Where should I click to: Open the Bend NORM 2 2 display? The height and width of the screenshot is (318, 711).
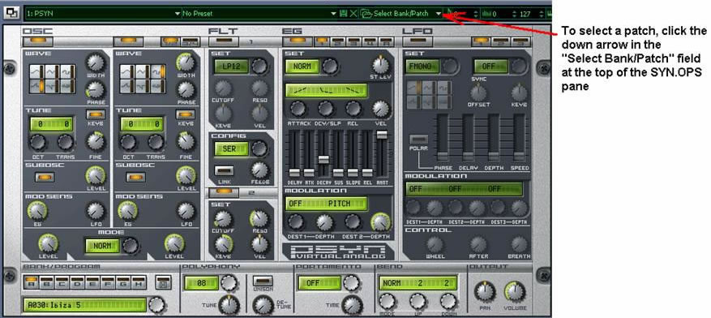(x=418, y=283)
